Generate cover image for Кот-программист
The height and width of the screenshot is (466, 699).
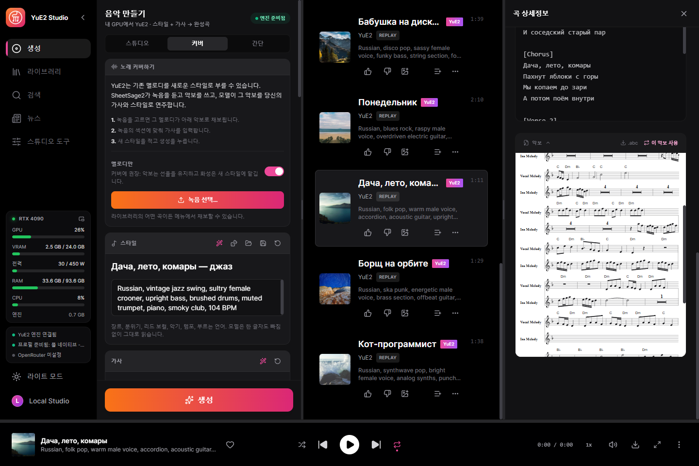tap(405, 394)
